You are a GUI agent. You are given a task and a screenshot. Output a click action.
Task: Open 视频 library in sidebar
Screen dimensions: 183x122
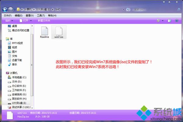pos(13,47)
